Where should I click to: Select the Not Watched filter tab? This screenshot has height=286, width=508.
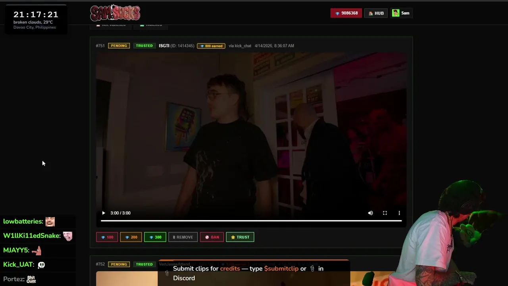(111, 25)
